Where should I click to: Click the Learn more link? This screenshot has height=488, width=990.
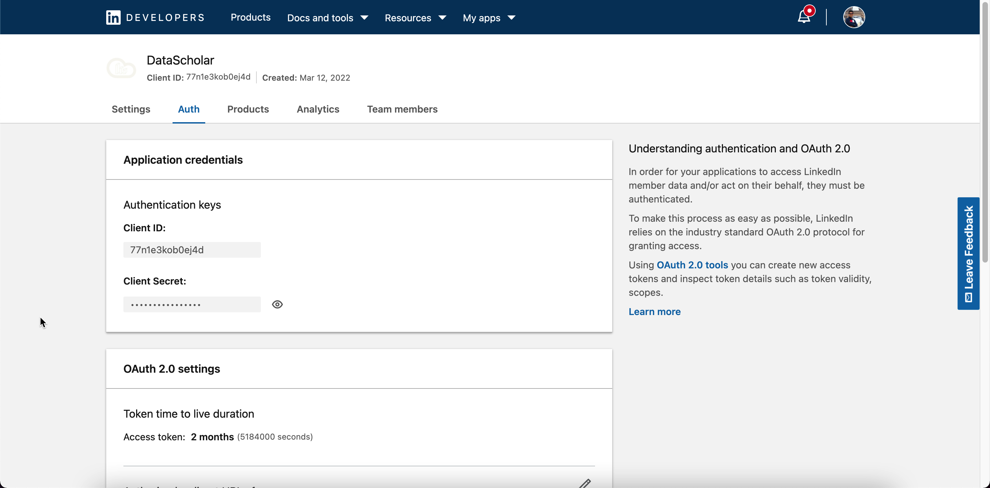[654, 312]
